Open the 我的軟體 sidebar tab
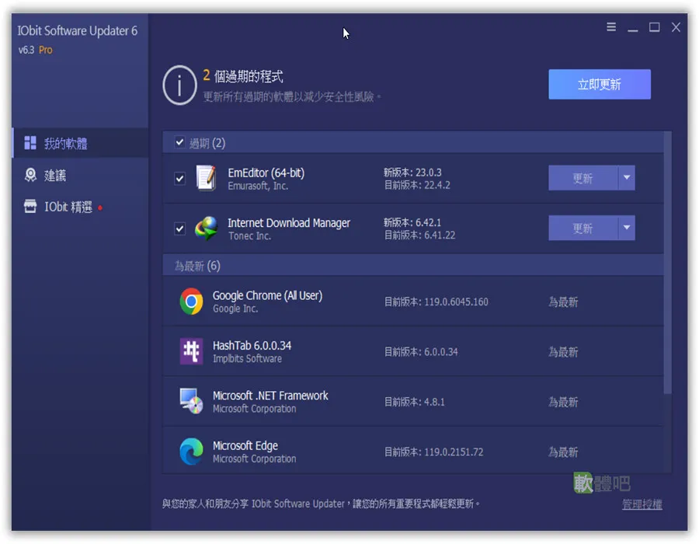Image resolution: width=699 pixels, height=544 pixels. click(x=80, y=143)
